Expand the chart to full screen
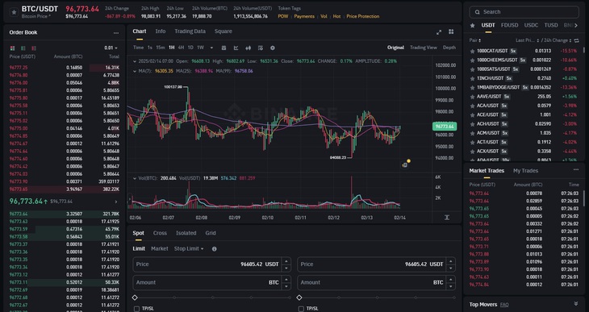 439,32
